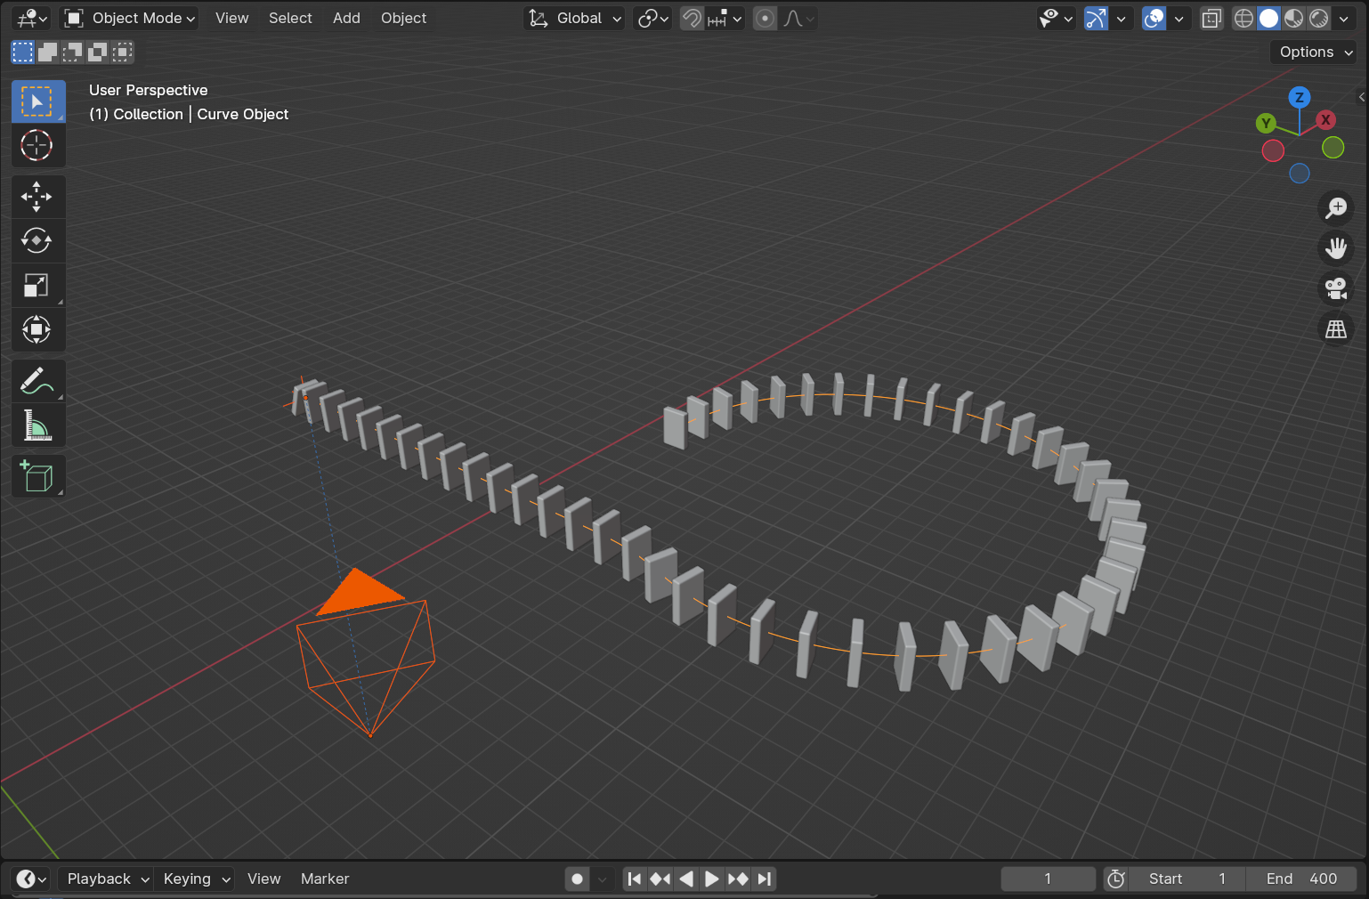Set selection mode to intersect

(123, 53)
